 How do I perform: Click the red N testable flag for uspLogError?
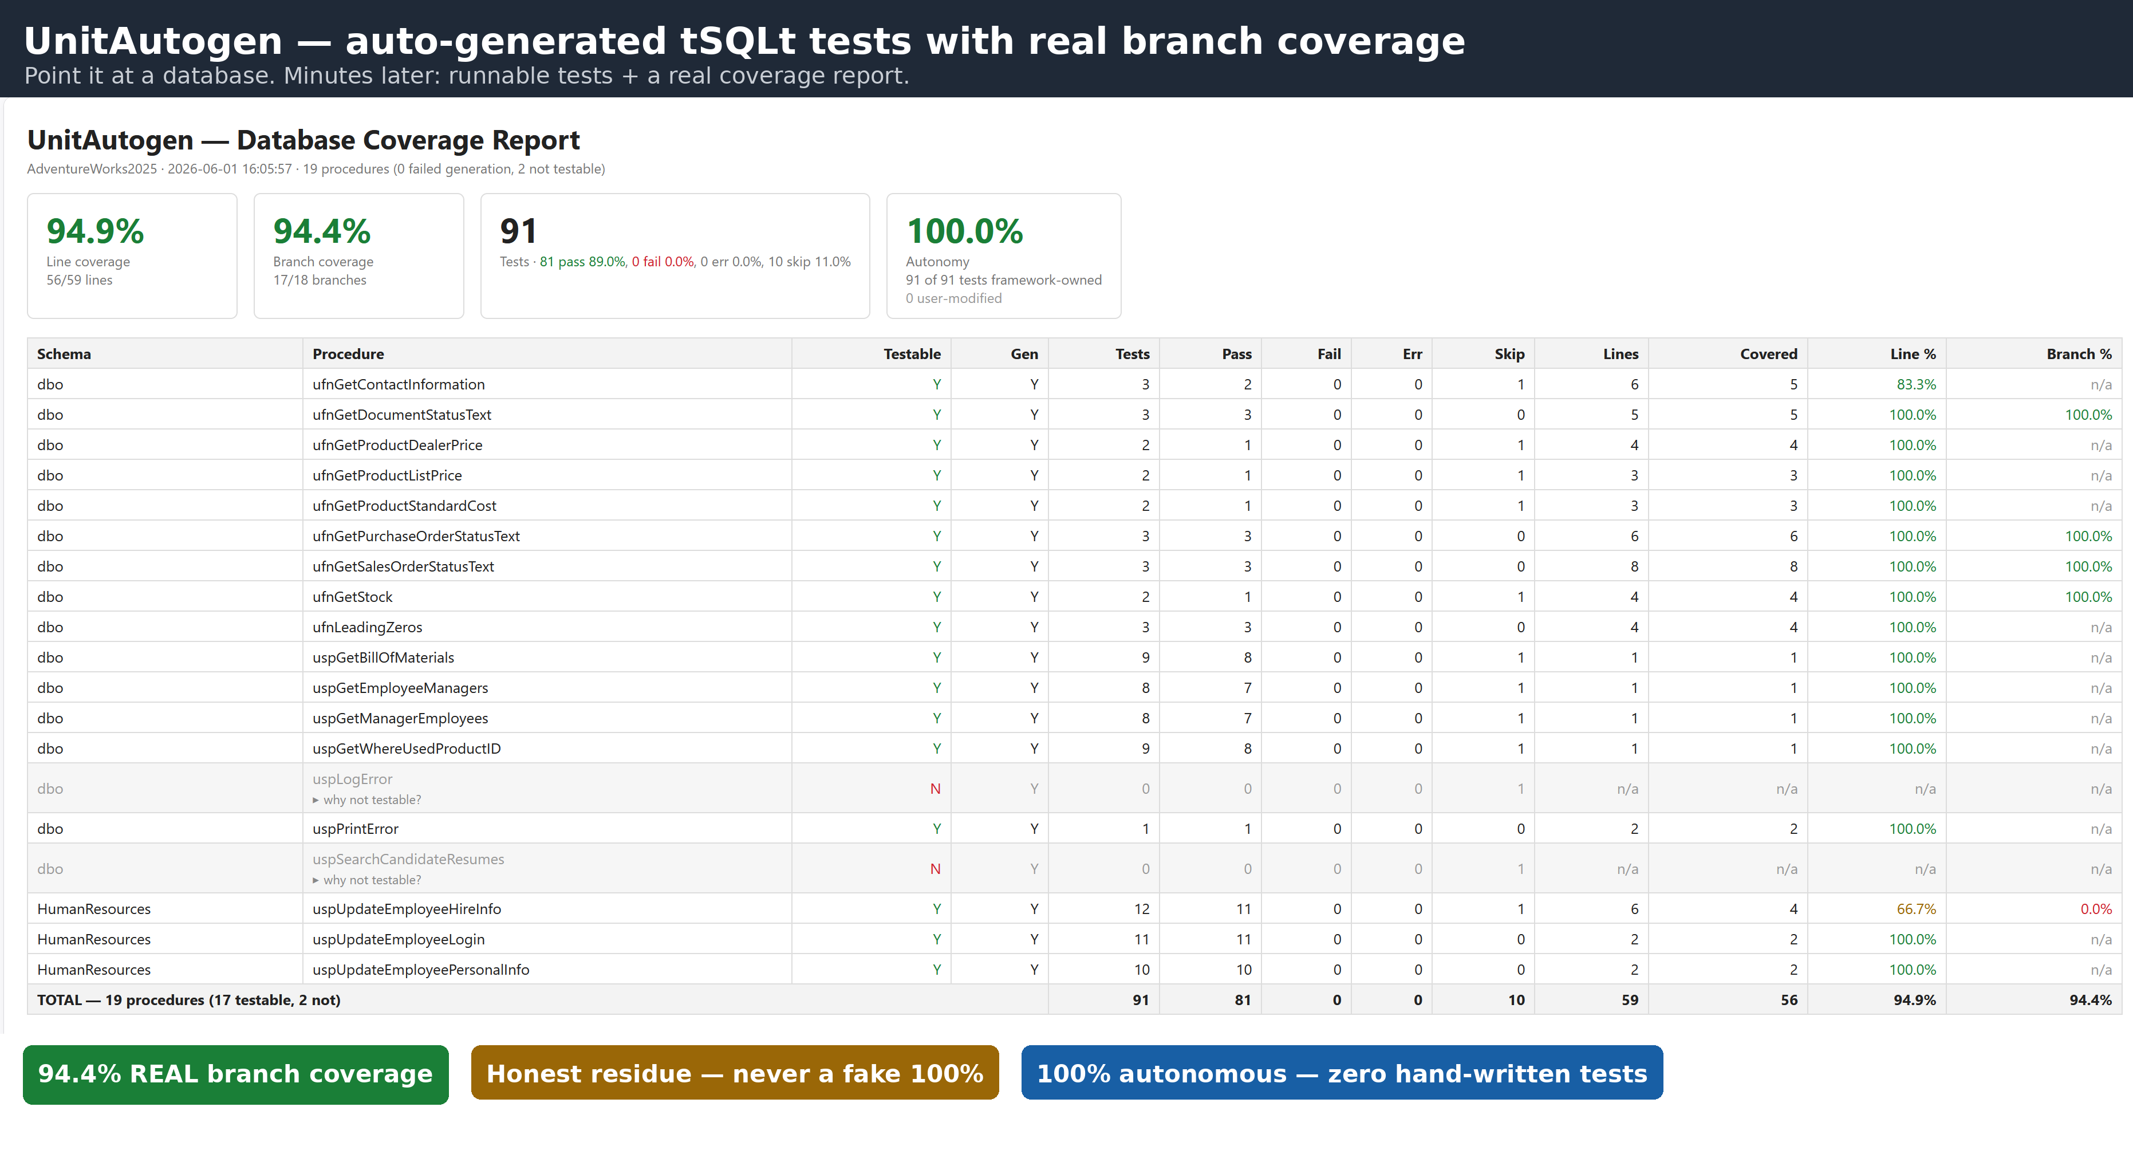click(x=935, y=789)
